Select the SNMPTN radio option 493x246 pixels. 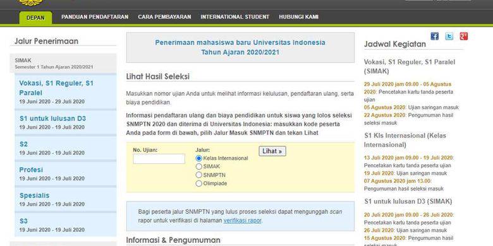198,175
